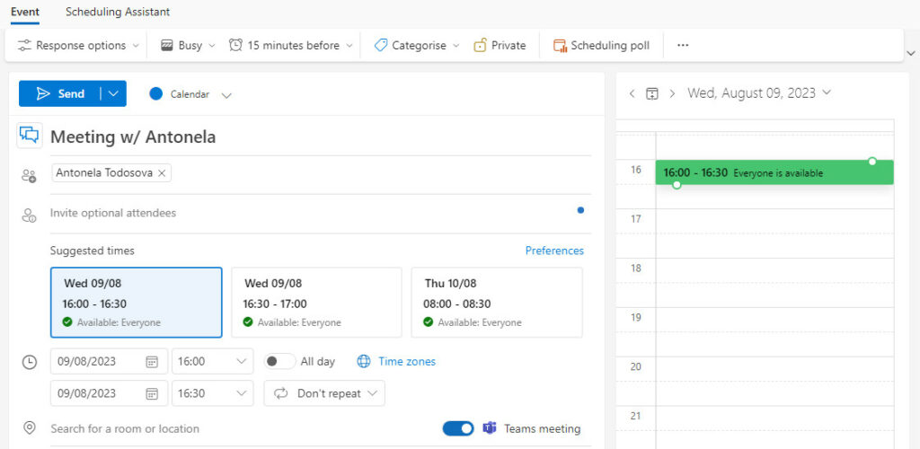Image resolution: width=920 pixels, height=449 pixels.
Task: Click the Search for a room or location field
Action: (x=241, y=428)
